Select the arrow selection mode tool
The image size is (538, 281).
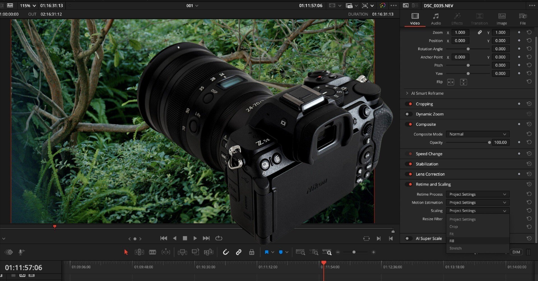tap(126, 252)
